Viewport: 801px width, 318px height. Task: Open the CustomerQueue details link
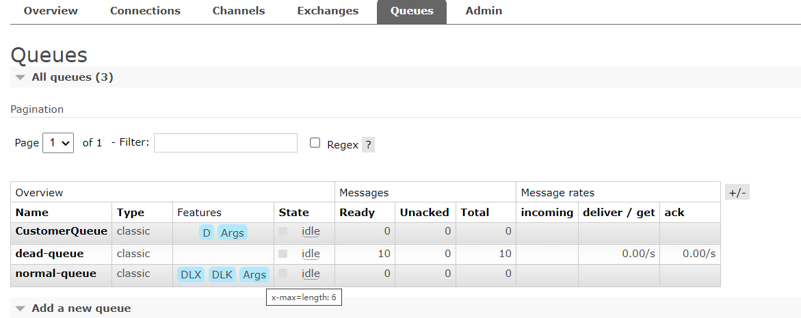pos(62,231)
